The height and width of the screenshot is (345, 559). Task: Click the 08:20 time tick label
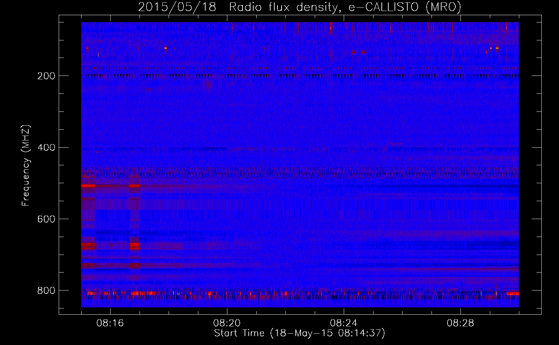(227, 323)
